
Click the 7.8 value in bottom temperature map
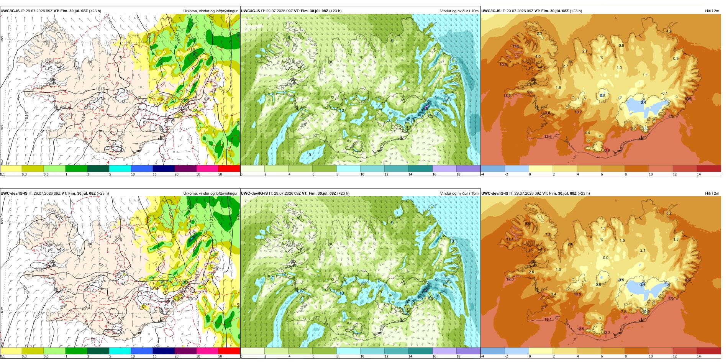pos(624,312)
